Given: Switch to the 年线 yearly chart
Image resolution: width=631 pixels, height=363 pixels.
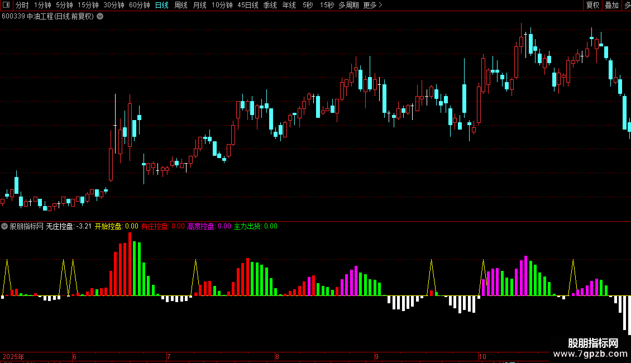Looking at the screenshot, I should tap(289, 5).
